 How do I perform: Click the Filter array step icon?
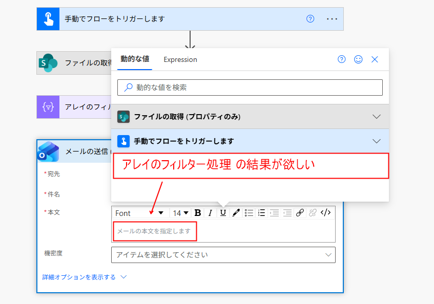coord(48,107)
